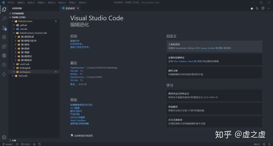
Task: Open the Debug view bug icon
Action: point(4,37)
